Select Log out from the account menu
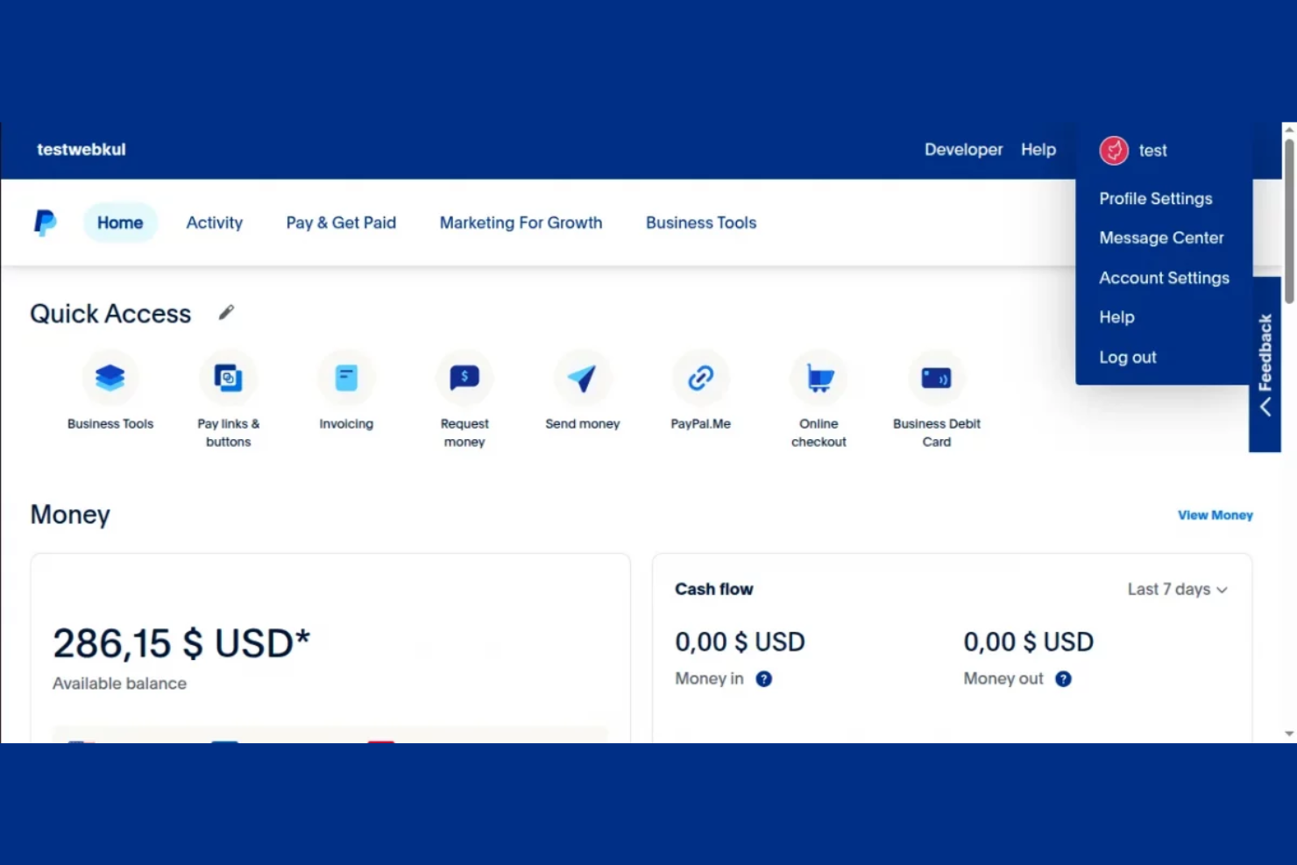This screenshot has height=865, width=1297. 1128,357
